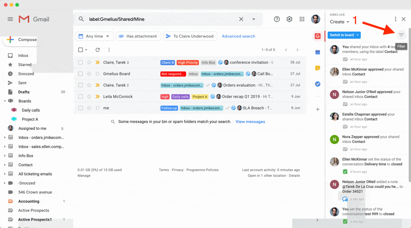Select the Claire, Tarek 3 checkbox
This screenshot has width=411, height=228.
(80, 62)
